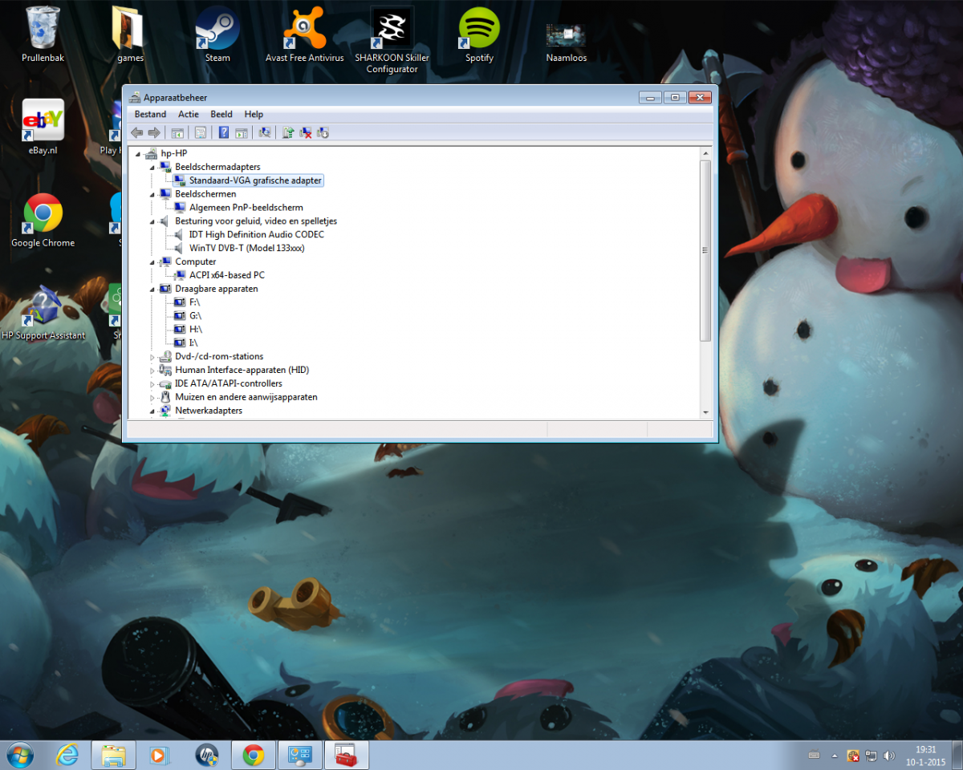Open the Actie menu
Viewport: 963px width, 770px height.
189,115
